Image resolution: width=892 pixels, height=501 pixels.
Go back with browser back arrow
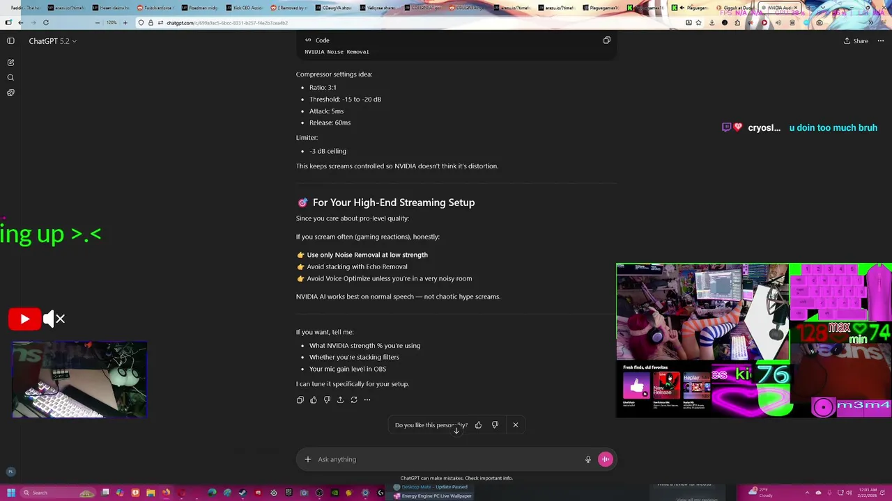(x=20, y=23)
